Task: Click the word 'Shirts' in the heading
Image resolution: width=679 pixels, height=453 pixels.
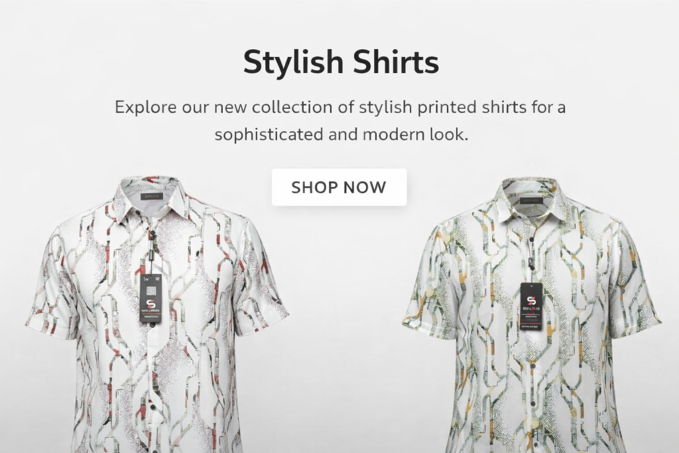Action: pos(396,62)
